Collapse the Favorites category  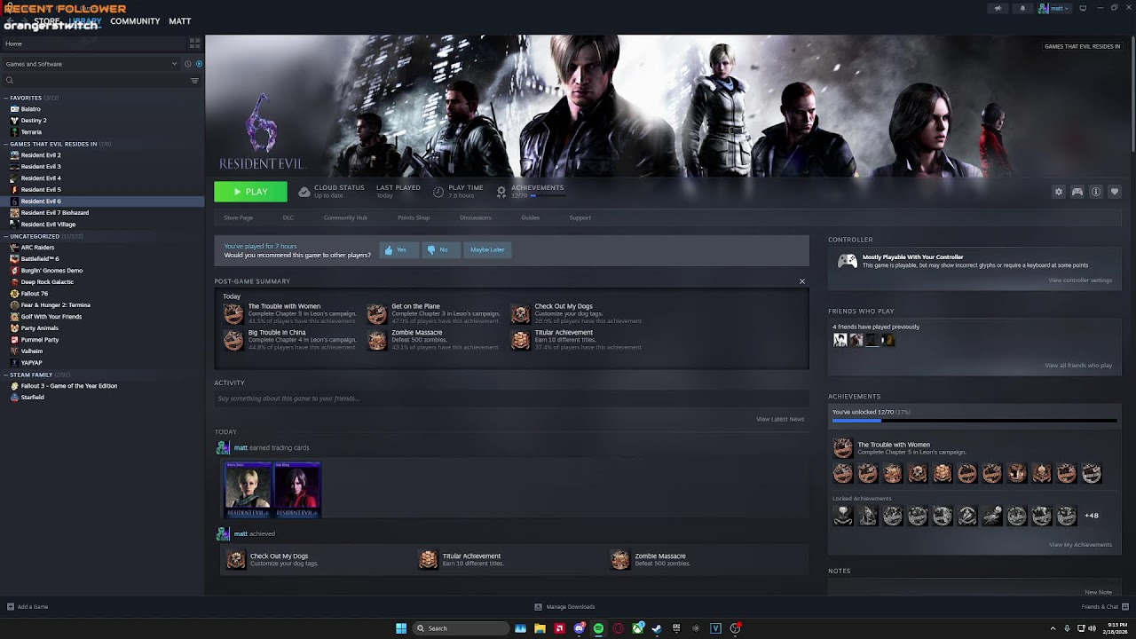pyautogui.click(x=5, y=99)
